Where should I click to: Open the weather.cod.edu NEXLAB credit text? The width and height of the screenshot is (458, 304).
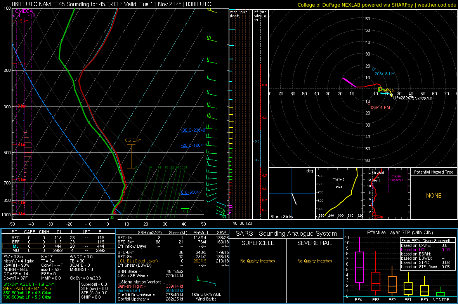[x=377, y=5]
